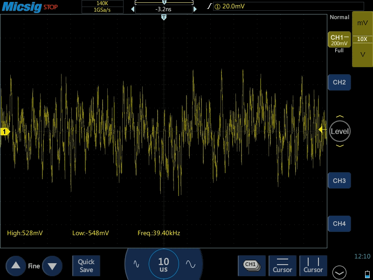Select the mV unit option

[x=362, y=23]
